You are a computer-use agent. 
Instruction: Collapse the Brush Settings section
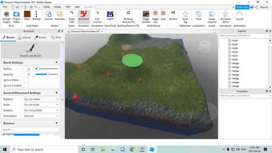(x=57, y=62)
